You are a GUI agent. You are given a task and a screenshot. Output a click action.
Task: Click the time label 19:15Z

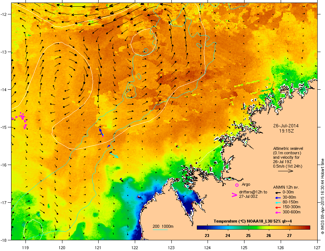click(286, 131)
